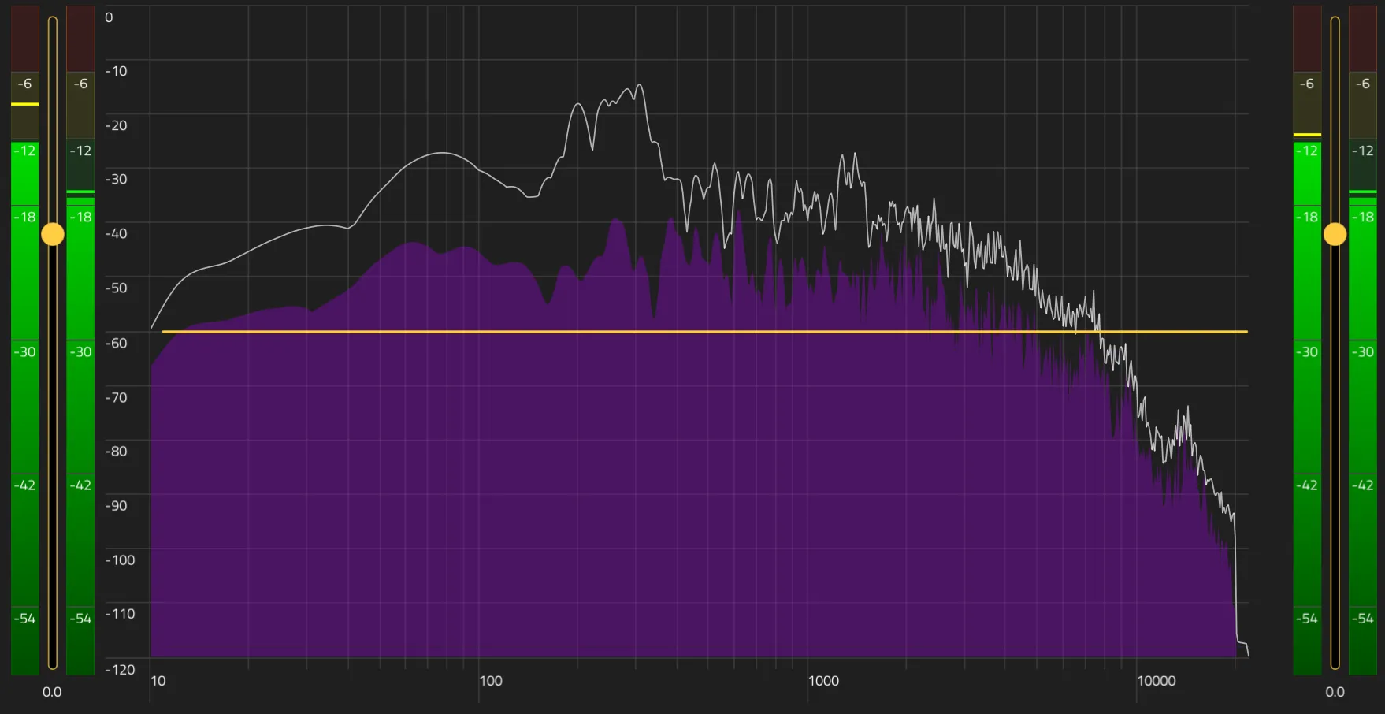Click the -6 mark on the far-right meter
The height and width of the screenshot is (714, 1385).
1362,84
